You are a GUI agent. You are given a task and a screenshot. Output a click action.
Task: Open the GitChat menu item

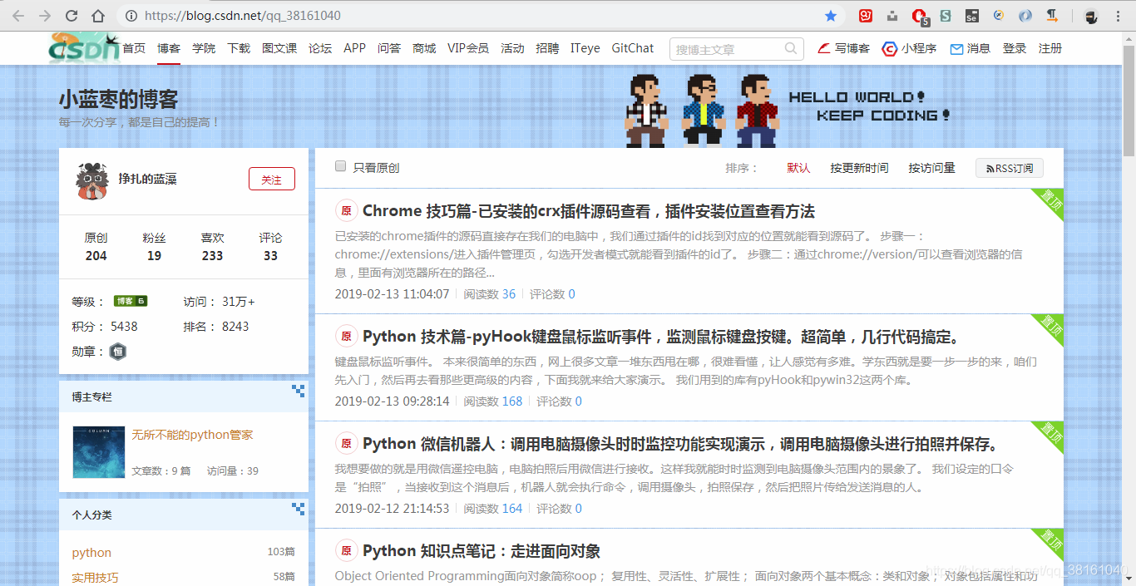point(632,48)
